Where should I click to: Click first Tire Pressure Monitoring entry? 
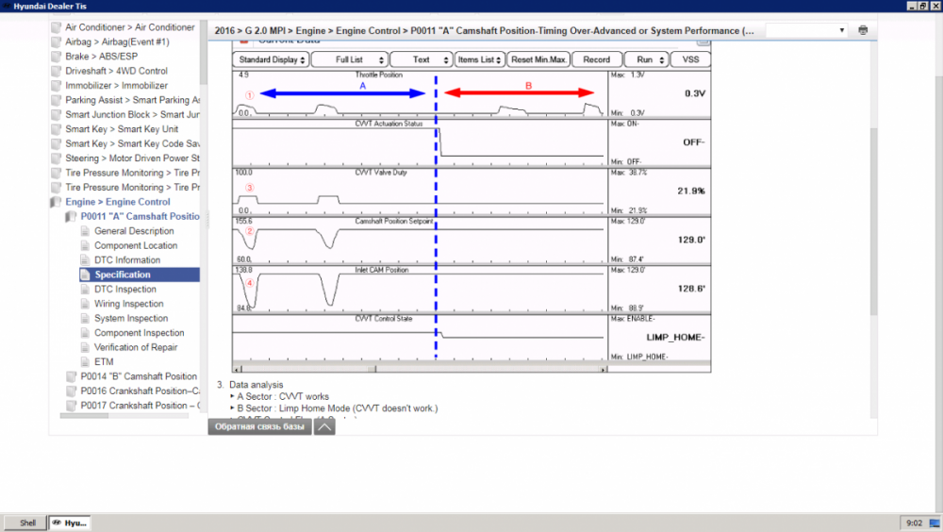pyautogui.click(x=132, y=173)
